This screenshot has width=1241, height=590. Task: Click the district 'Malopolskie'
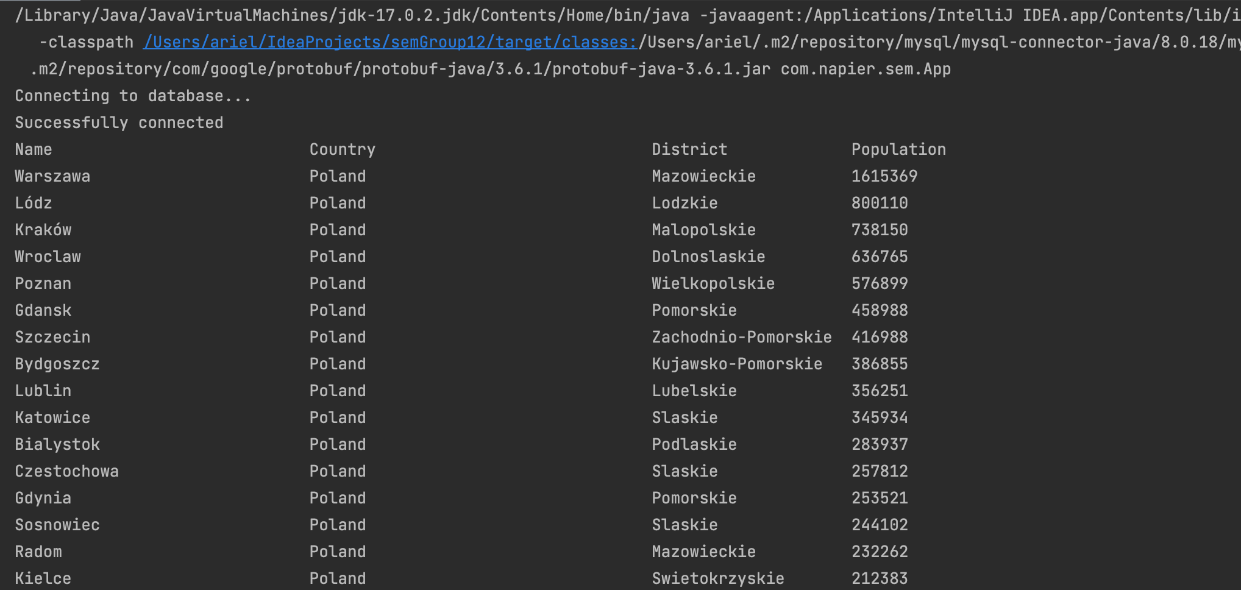(703, 230)
